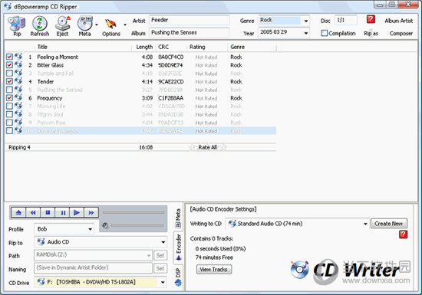The image size is (422, 295).
Task: Uncheck track 4 Tender
Action: (x=9, y=81)
